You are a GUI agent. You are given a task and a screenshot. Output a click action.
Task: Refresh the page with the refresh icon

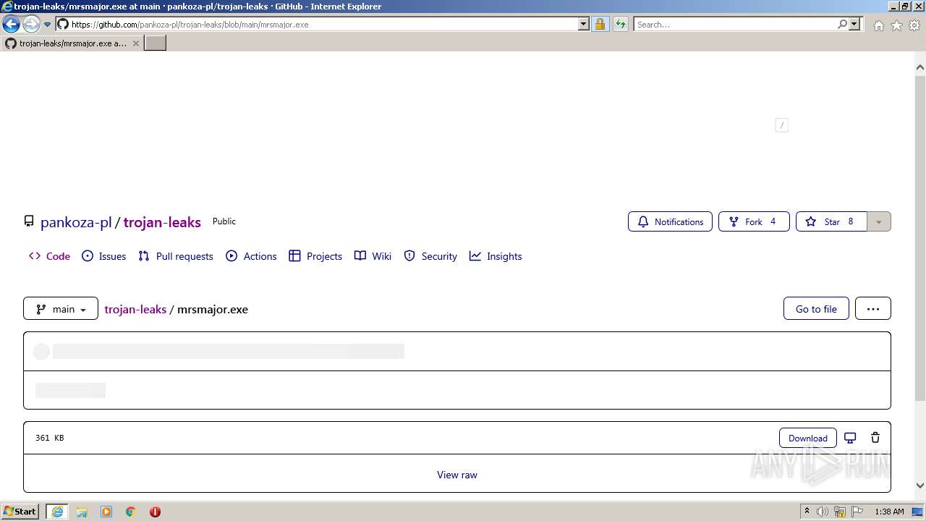point(621,24)
